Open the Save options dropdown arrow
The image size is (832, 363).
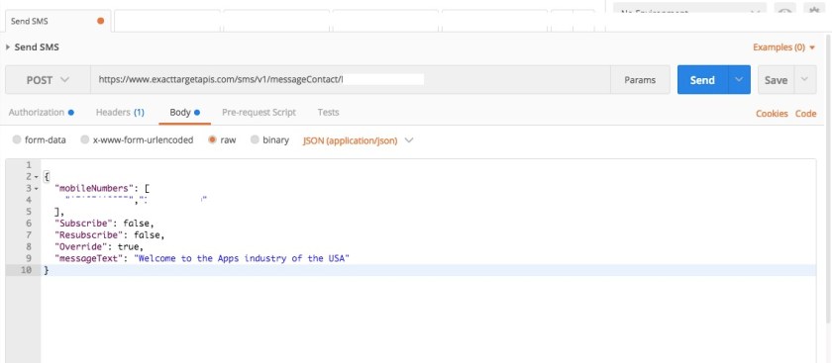[x=804, y=80]
